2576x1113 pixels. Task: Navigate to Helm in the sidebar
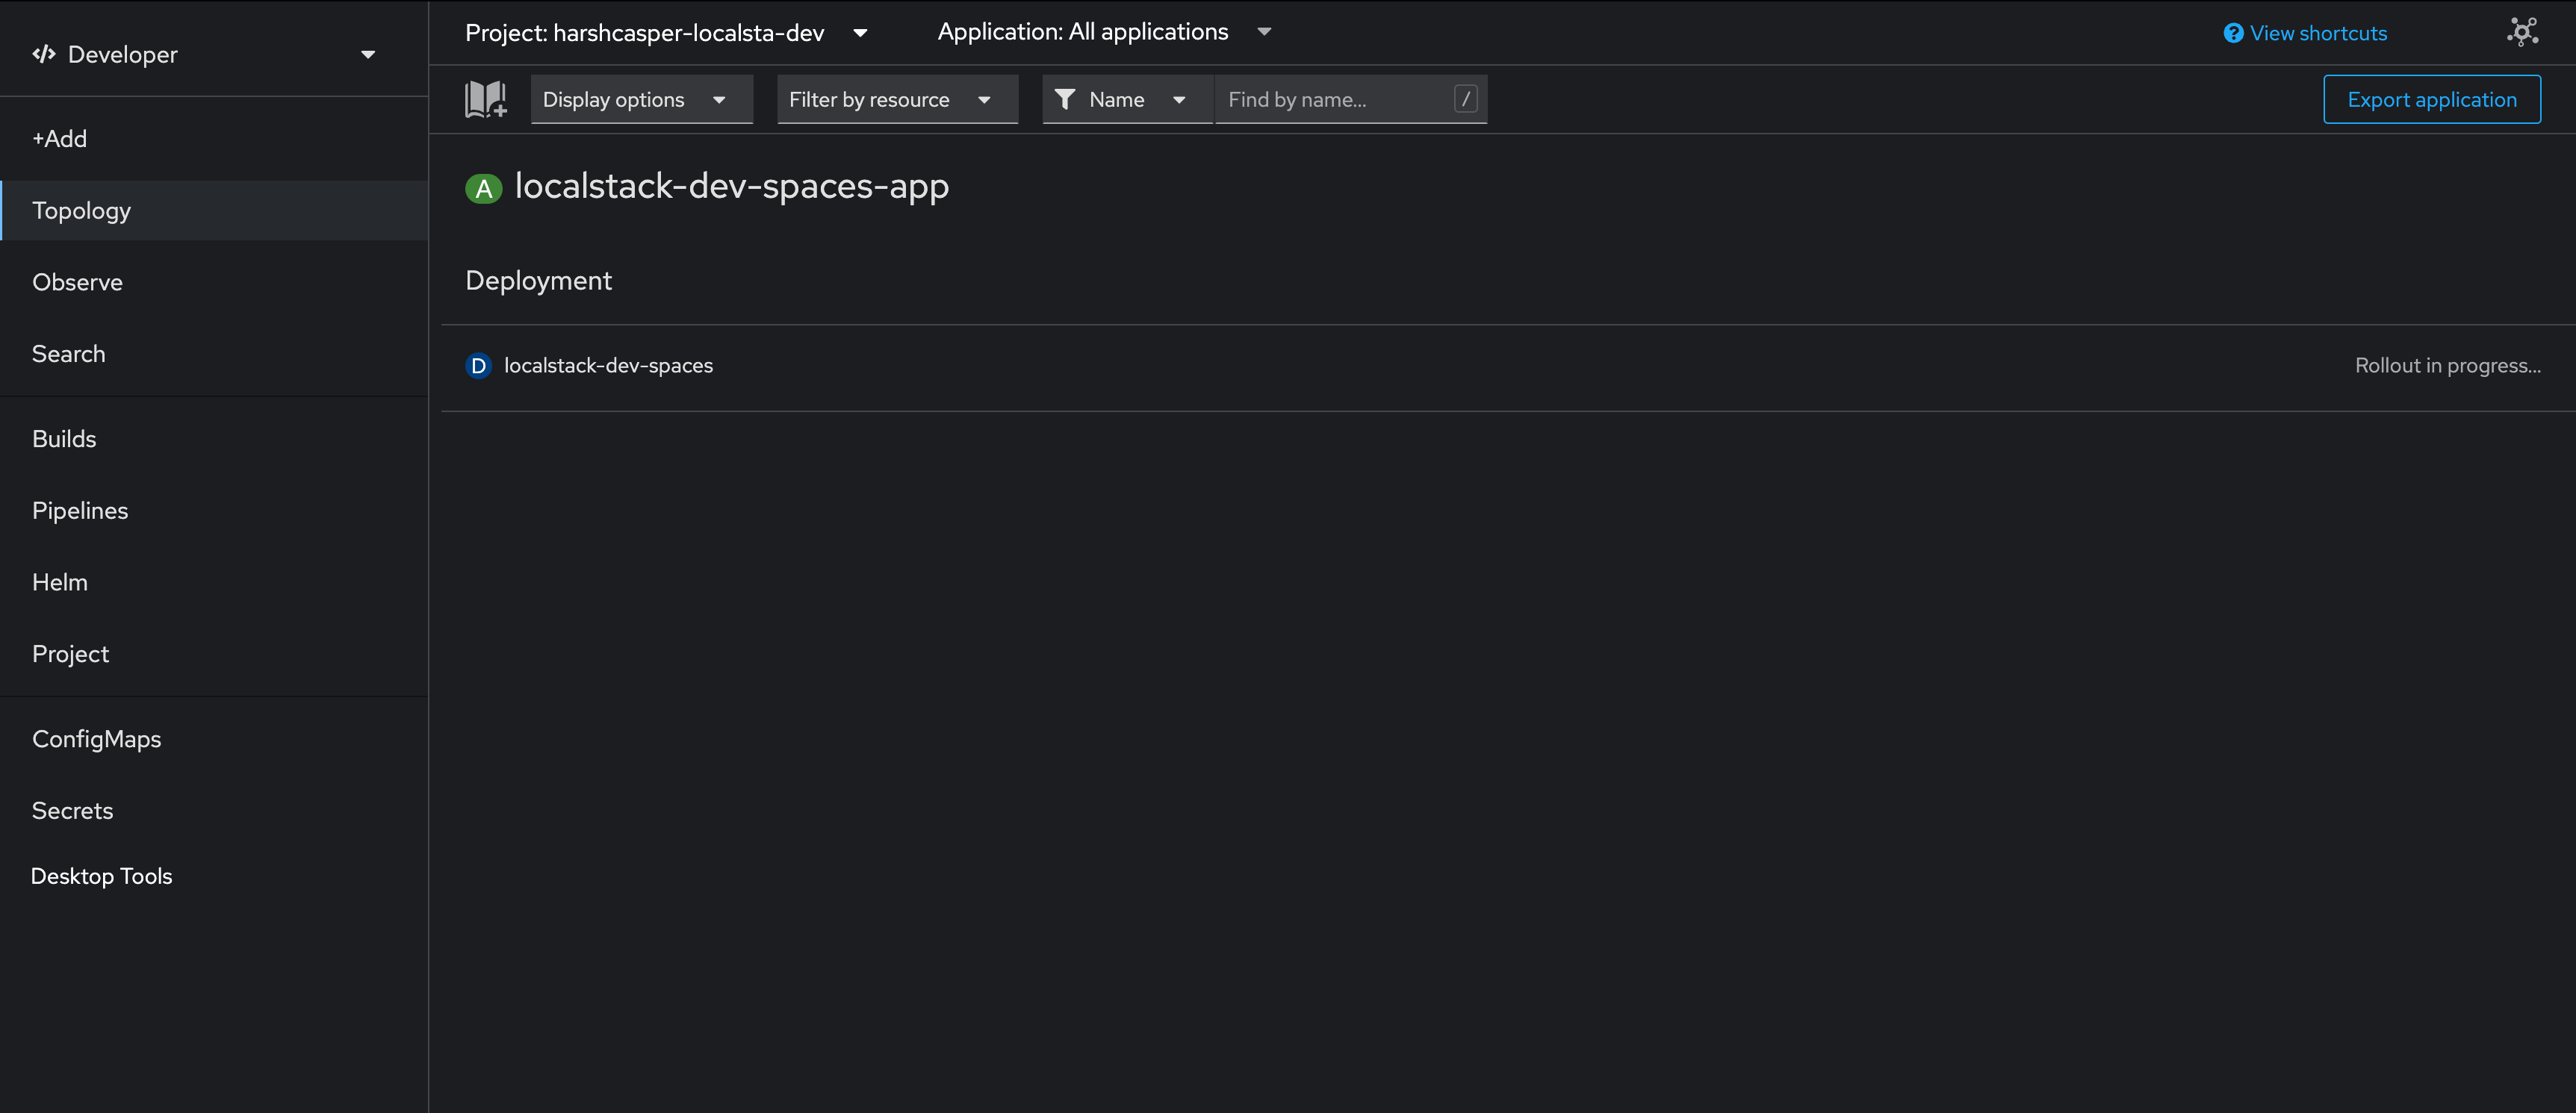59,582
